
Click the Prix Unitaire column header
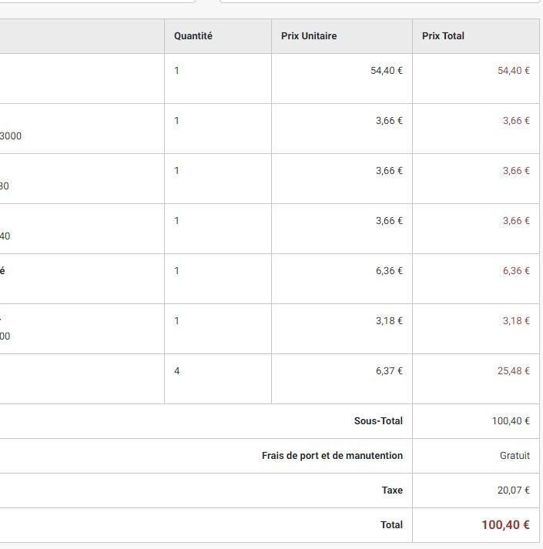pyautogui.click(x=309, y=36)
